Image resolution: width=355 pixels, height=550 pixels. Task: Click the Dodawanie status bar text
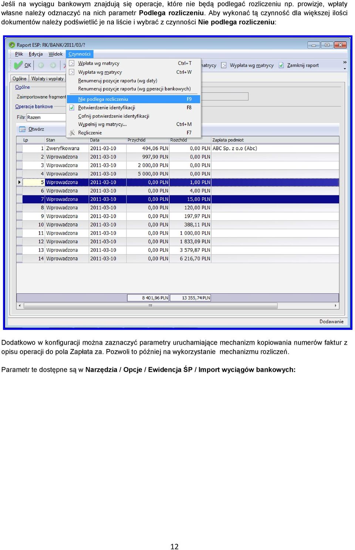(331, 322)
